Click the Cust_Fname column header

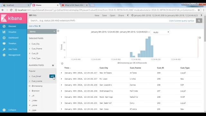(x=136, y=68)
